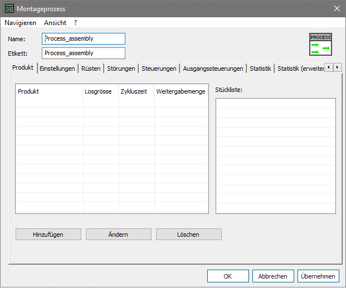
Task: Close the Montageprozess dialog
Action: [337, 8]
